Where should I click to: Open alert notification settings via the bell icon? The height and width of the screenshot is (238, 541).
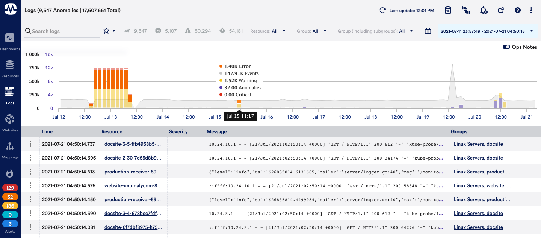coord(484,10)
